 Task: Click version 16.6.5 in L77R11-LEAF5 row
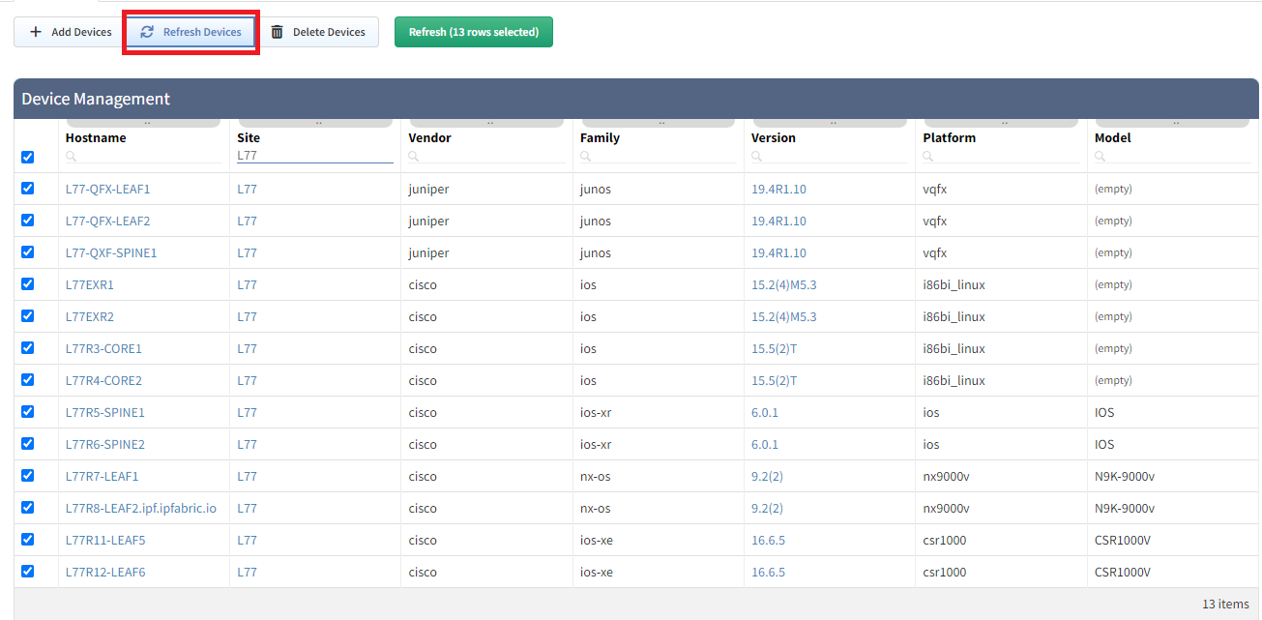(x=769, y=540)
